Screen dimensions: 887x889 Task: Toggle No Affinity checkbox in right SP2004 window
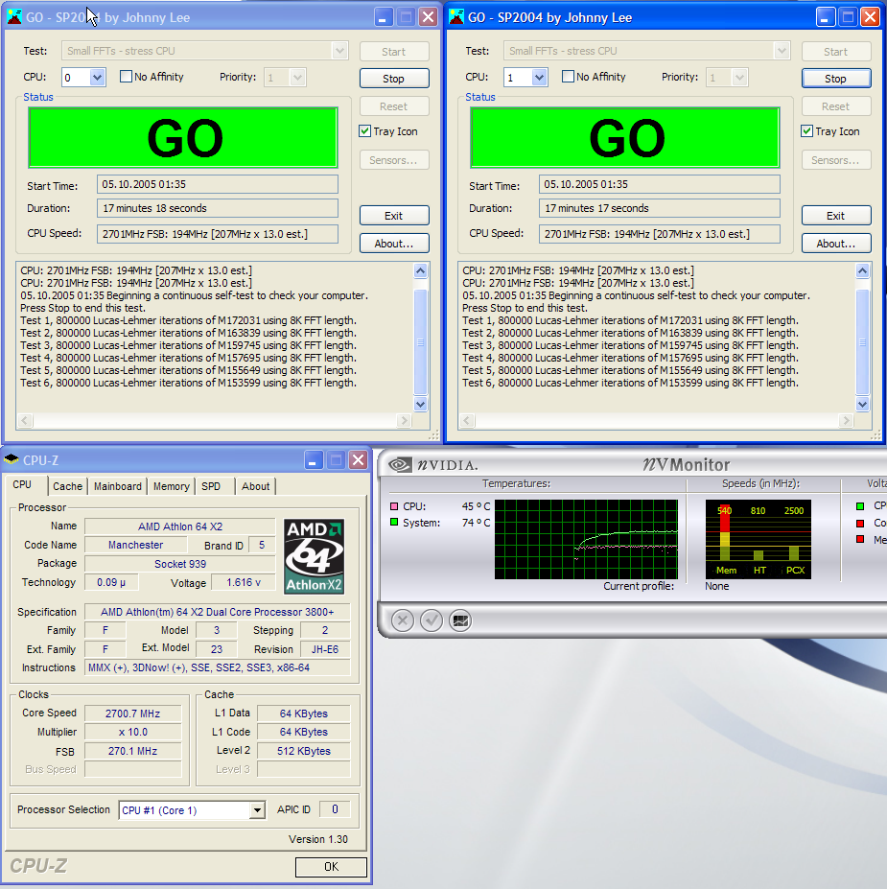568,77
